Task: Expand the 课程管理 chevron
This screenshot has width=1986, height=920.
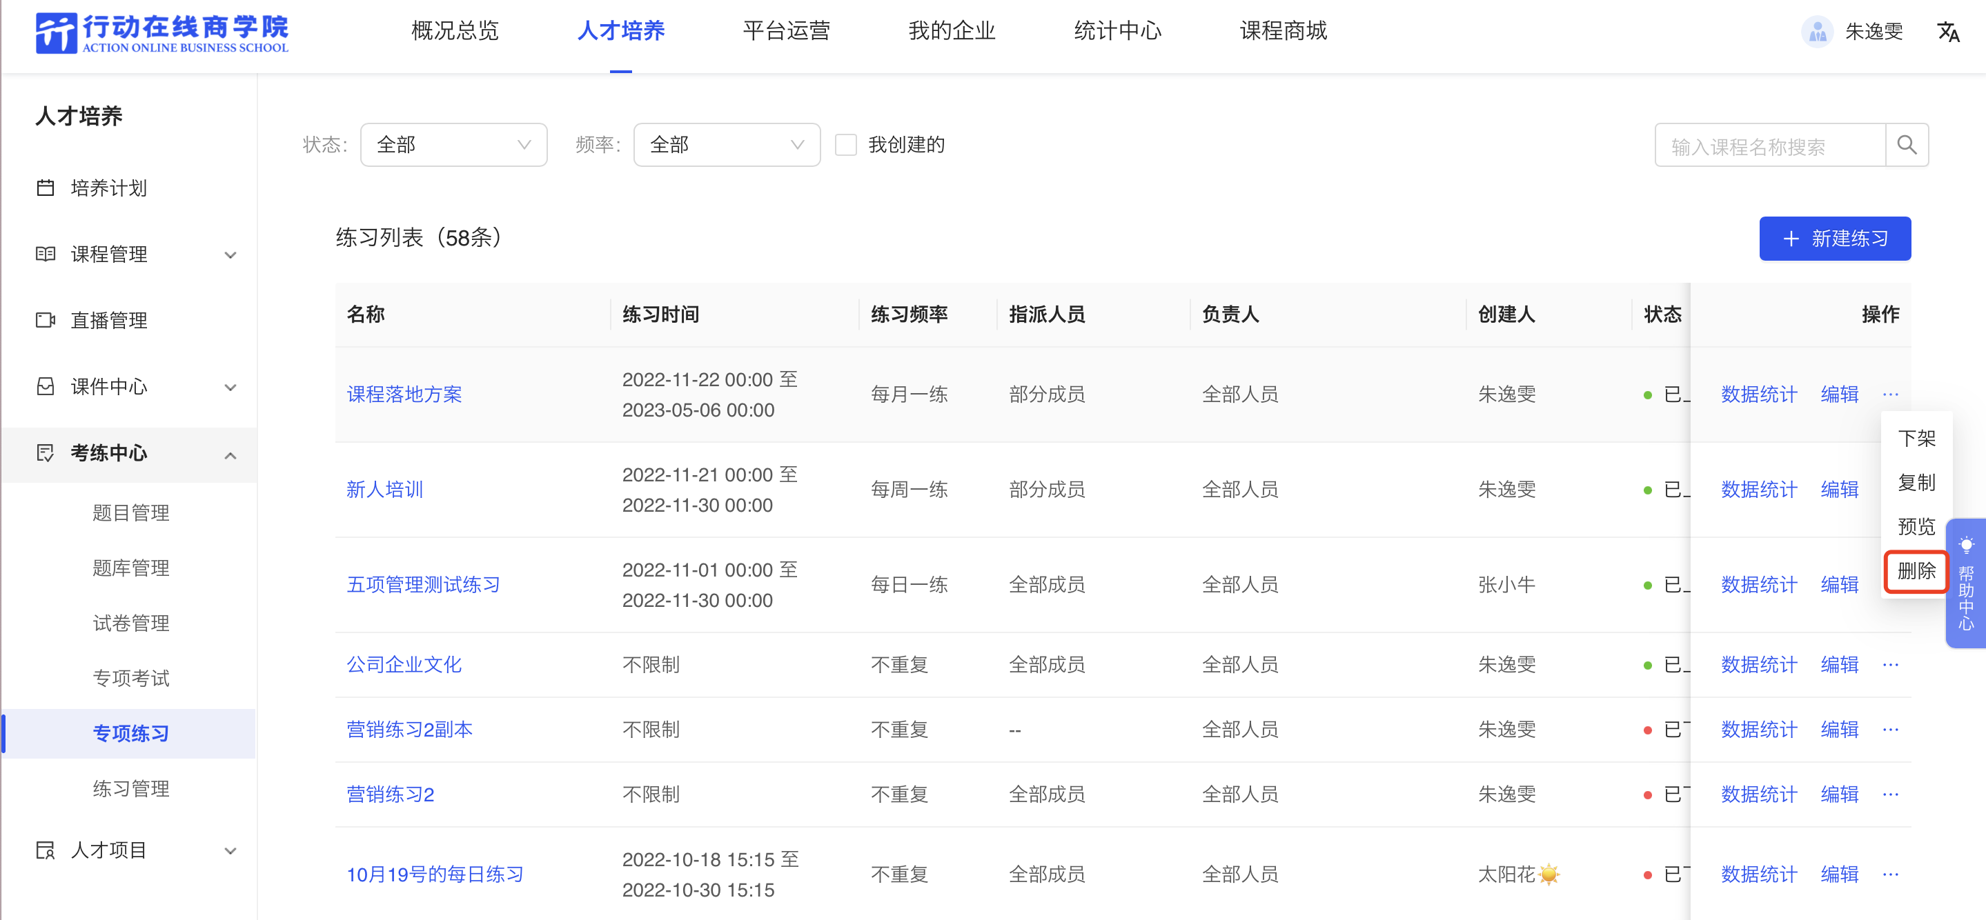Action: [230, 255]
